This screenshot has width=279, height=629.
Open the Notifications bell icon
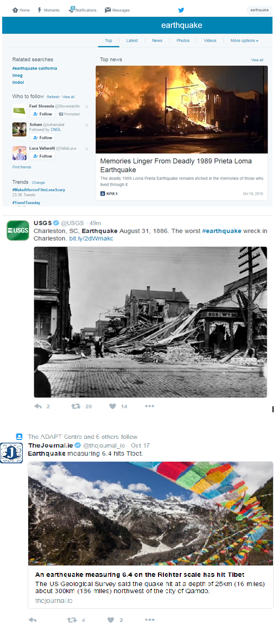(x=72, y=10)
